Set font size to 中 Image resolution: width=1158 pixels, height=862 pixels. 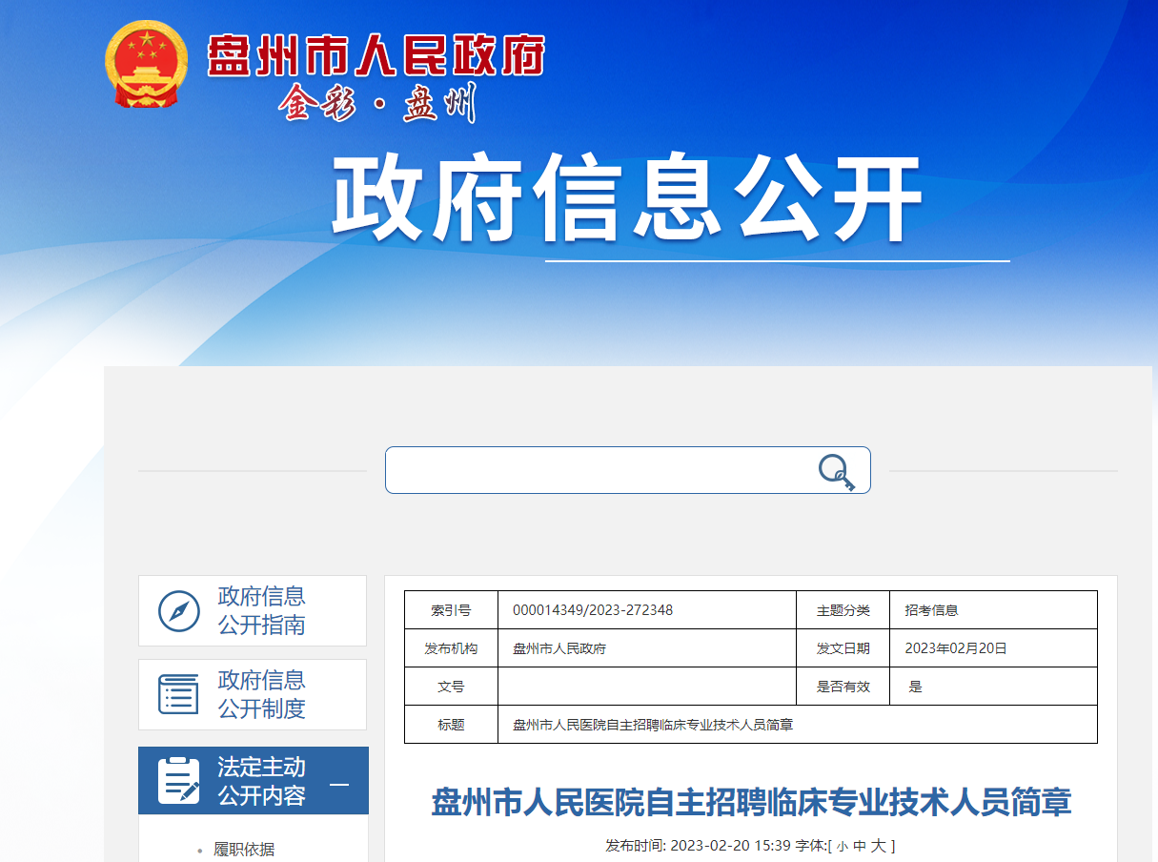coord(859,847)
